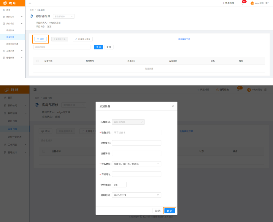Click the 设备类别 column header
This screenshot has height=222, width=273.
click(x=173, y=61)
